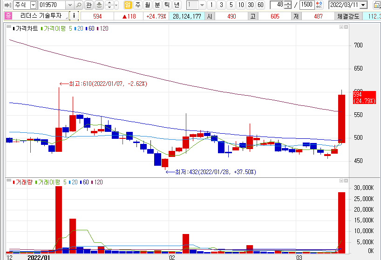Maximize the price chart panel
The width and height of the screenshot is (381, 260).
click(x=341, y=27)
